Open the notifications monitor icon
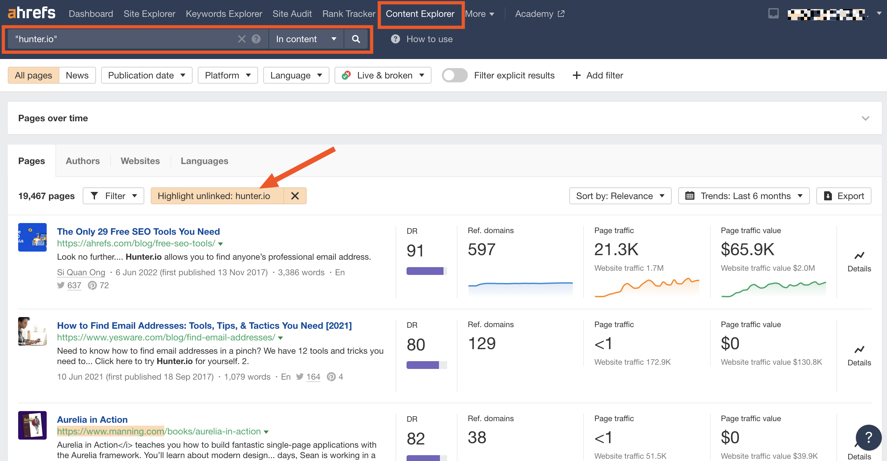Viewport: 887px width, 461px height. tap(773, 13)
